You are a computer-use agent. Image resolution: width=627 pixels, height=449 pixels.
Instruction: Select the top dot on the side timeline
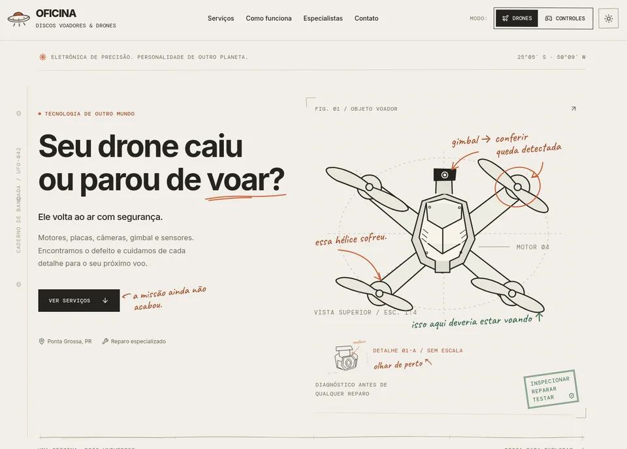tap(18, 114)
